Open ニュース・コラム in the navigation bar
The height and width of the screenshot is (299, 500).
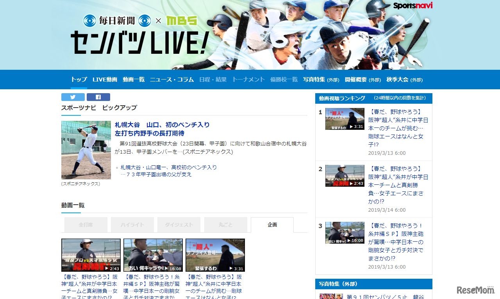click(172, 80)
